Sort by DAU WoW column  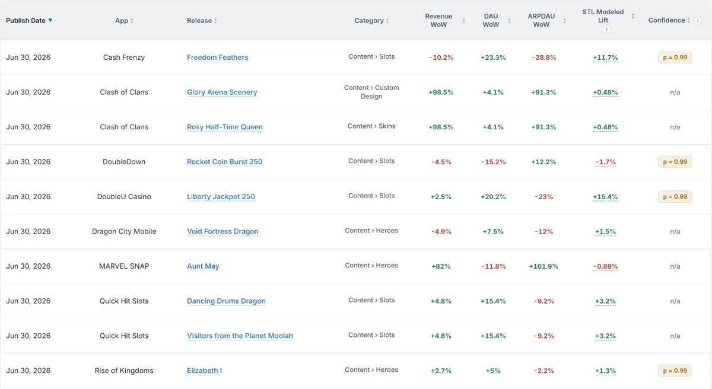tap(509, 21)
